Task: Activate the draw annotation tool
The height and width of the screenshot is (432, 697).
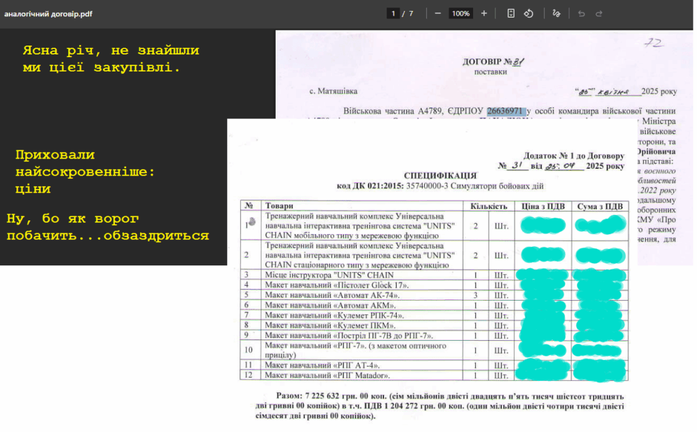Action: pos(556,14)
